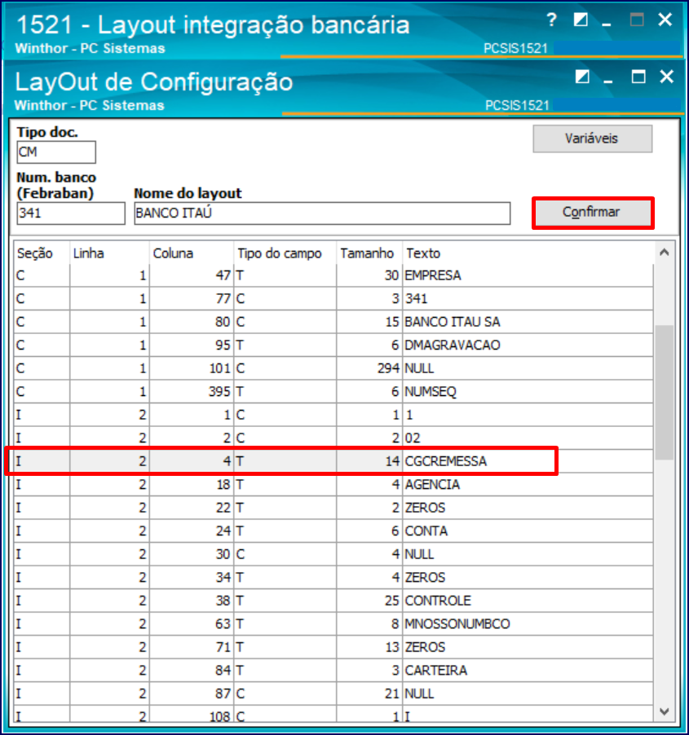Minimize the 1521 Layout integração bancária window
The image size is (689, 735).
[x=607, y=24]
